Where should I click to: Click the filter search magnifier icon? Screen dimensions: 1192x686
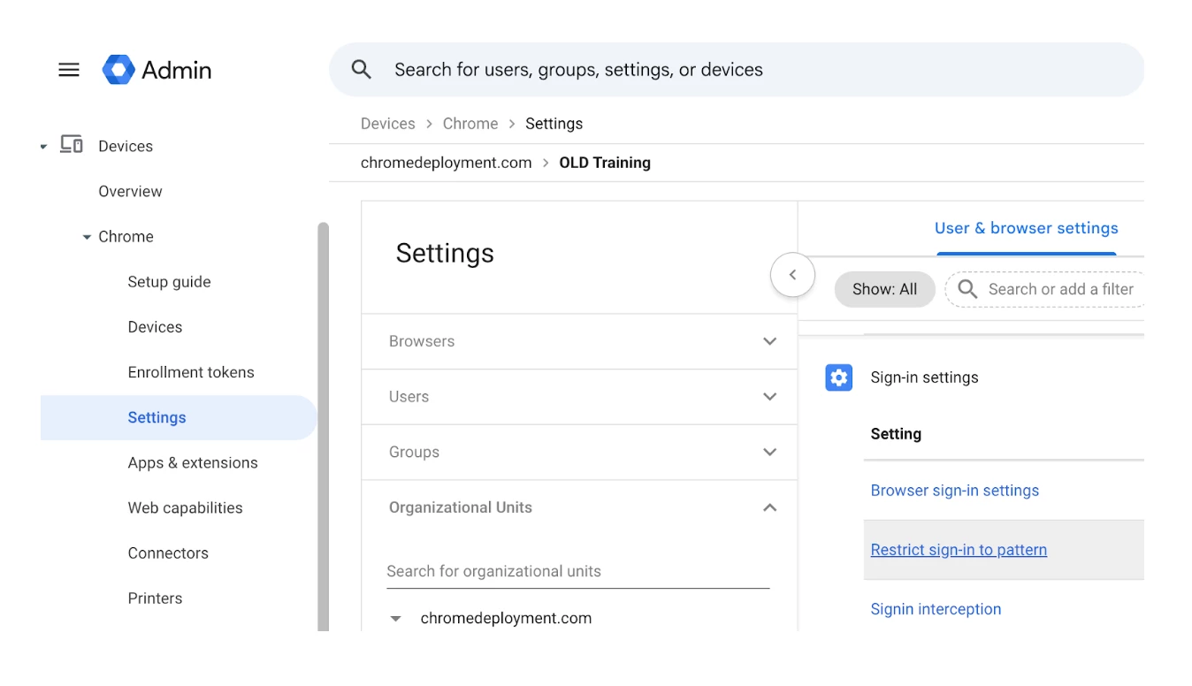click(967, 289)
